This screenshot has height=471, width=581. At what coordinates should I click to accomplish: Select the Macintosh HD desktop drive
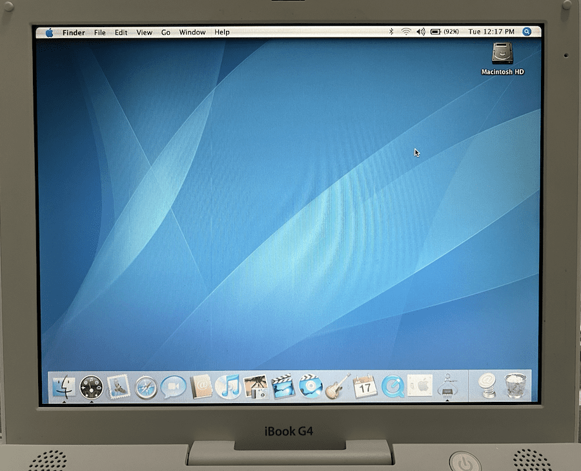coord(502,59)
